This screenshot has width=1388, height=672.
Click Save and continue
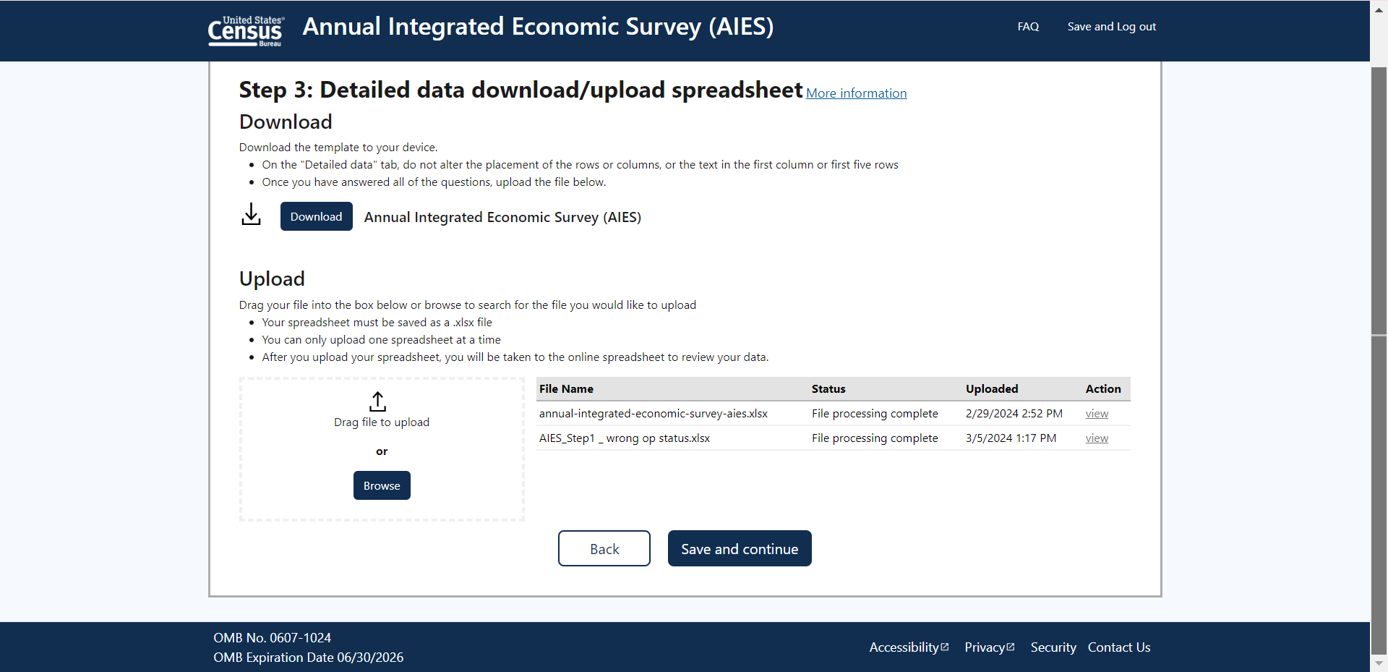click(739, 549)
